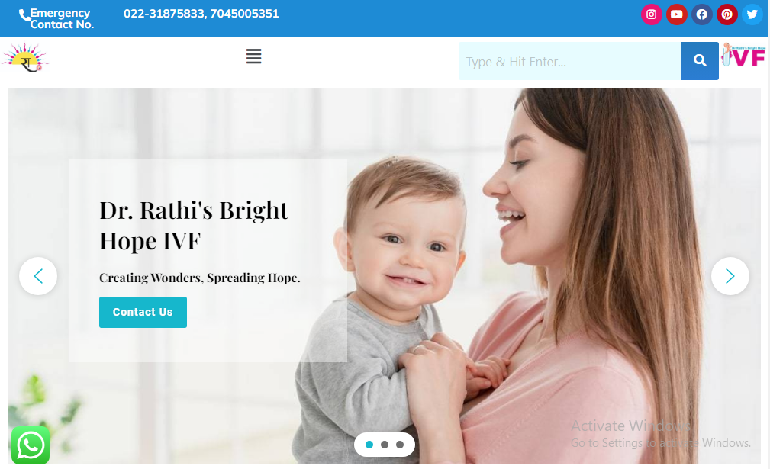Image resolution: width=770 pixels, height=469 pixels.
Task: Click the Contact Us button
Action: pos(143,312)
